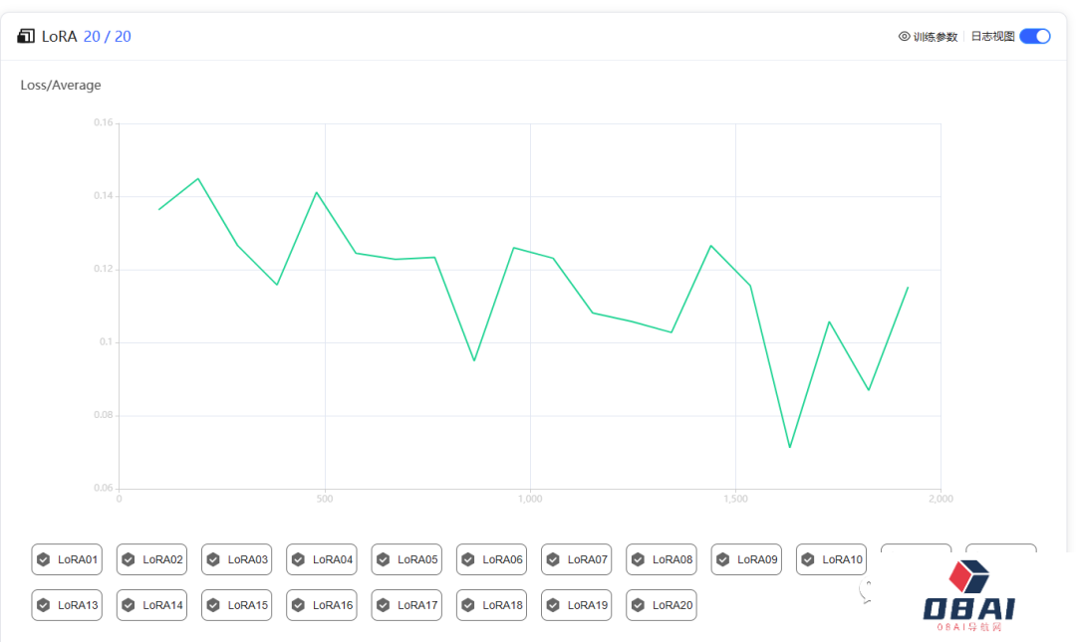Click the shield icon on LoRA05
The height and width of the screenshot is (642, 1076).
click(x=384, y=559)
